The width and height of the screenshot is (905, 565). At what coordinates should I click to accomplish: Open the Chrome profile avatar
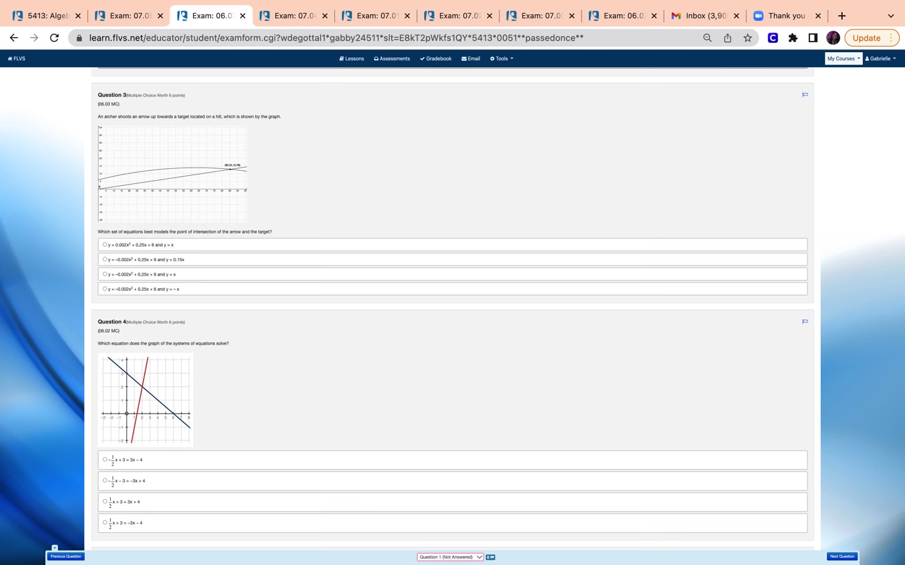[x=833, y=38]
